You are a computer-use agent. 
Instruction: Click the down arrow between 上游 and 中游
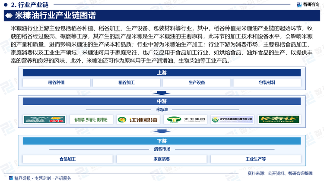(x=162, y=93)
